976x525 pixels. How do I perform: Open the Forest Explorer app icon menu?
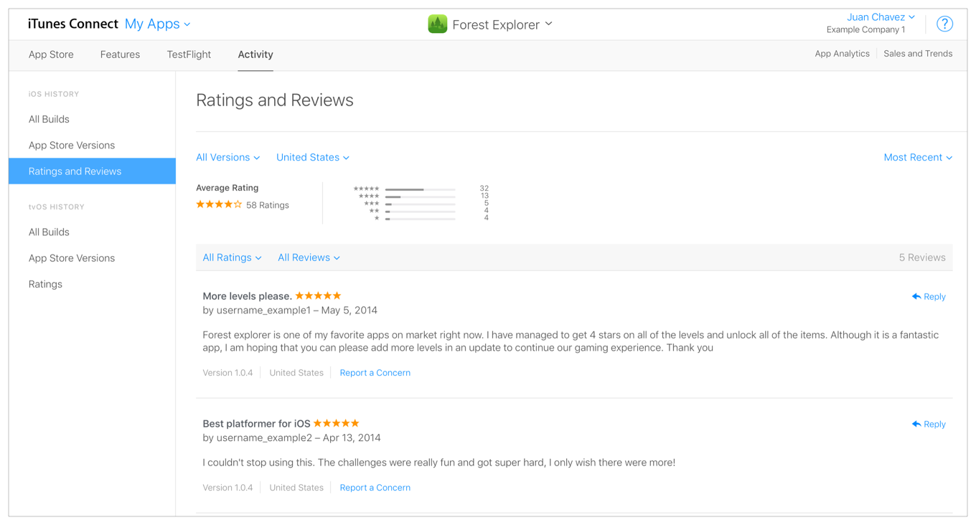click(438, 23)
